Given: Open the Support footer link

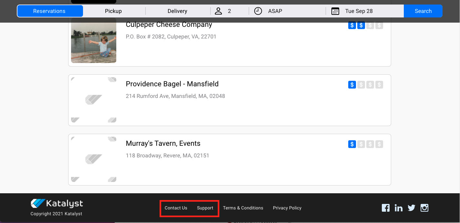Looking at the screenshot, I should 205,208.
